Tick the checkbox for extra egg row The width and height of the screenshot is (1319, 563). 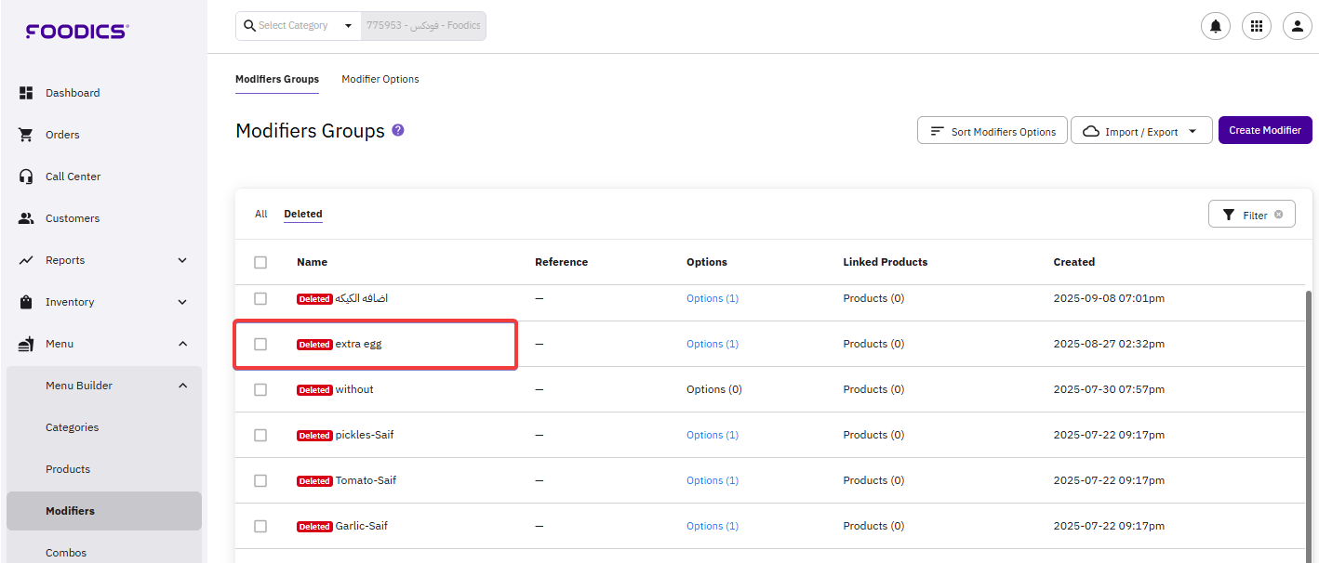coord(260,344)
